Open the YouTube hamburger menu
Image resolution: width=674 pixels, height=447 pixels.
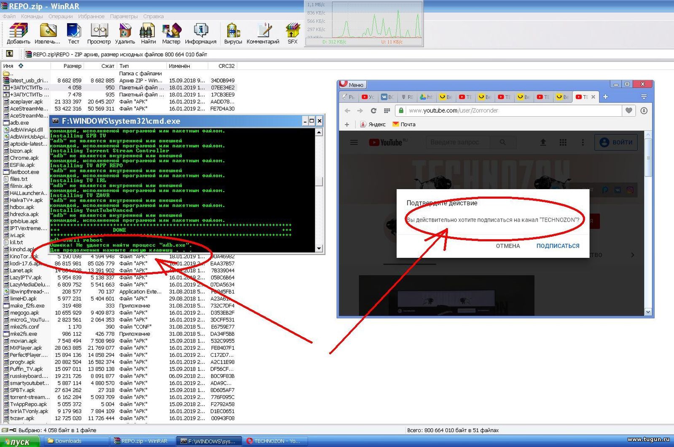(354, 142)
